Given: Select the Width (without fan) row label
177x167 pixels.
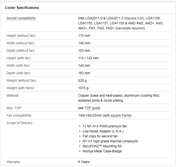Looking at the screenshot, I should (x=20, y=43).
